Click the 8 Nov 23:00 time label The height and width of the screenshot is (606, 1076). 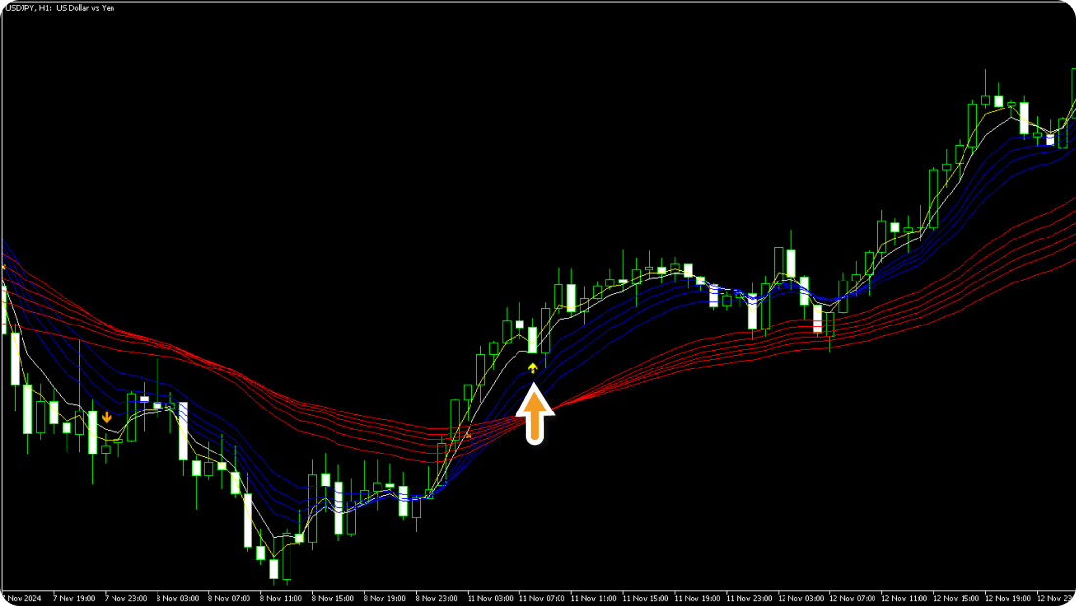click(437, 597)
